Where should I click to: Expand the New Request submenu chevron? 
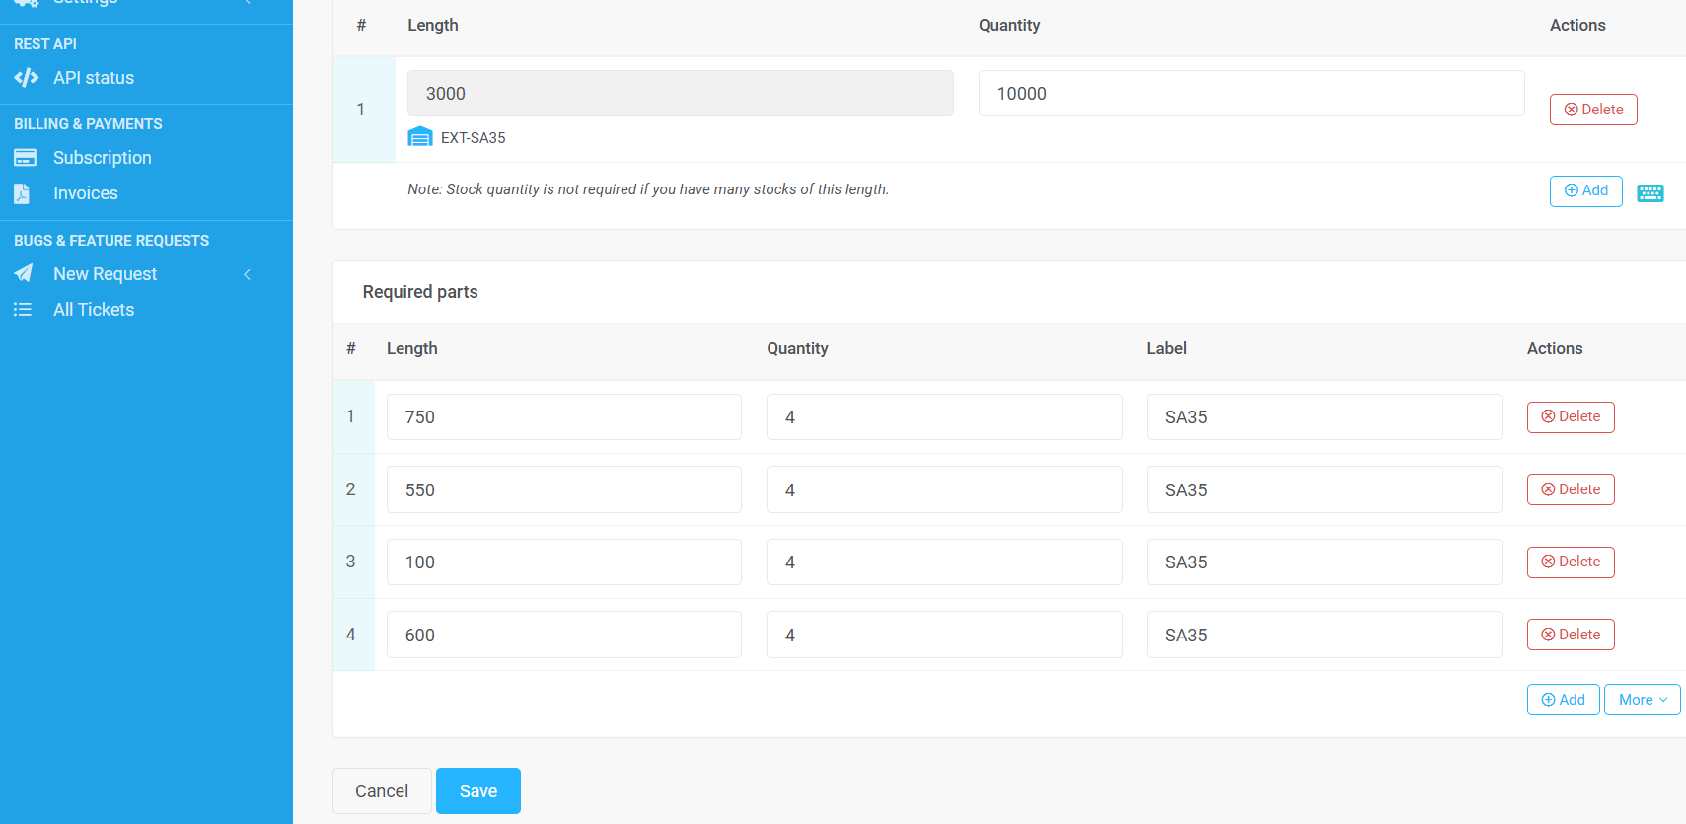[248, 274]
